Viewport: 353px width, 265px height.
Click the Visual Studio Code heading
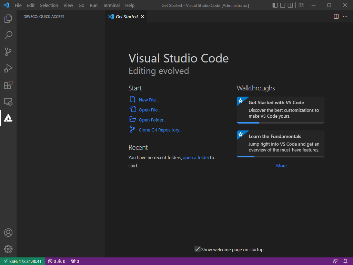pos(179,58)
